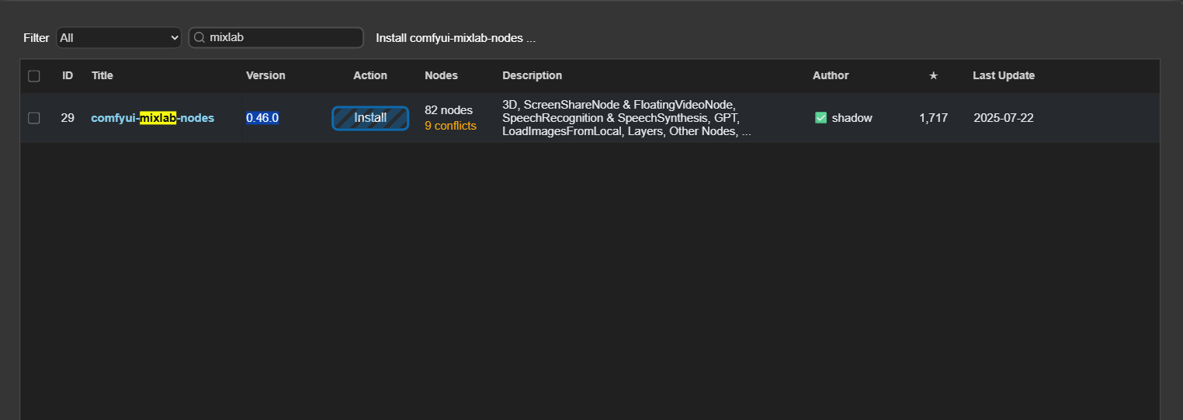
Task: Sort by the Title column header
Action: pos(102,76)
